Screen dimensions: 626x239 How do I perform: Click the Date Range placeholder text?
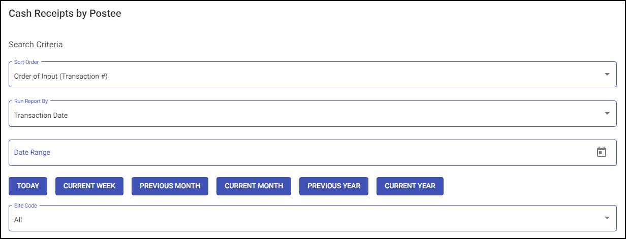point(32,152)
